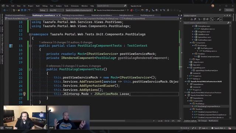Open the Build menu
Screen dimensions: 236x133
point(38,6)
